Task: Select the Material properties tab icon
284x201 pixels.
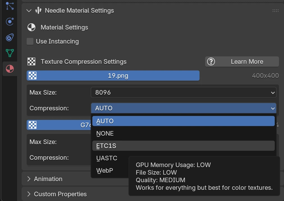Action: (x=10, y=69)
